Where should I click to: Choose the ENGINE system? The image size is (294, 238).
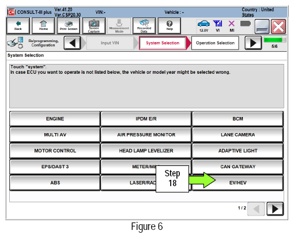[x=55, y=119]
